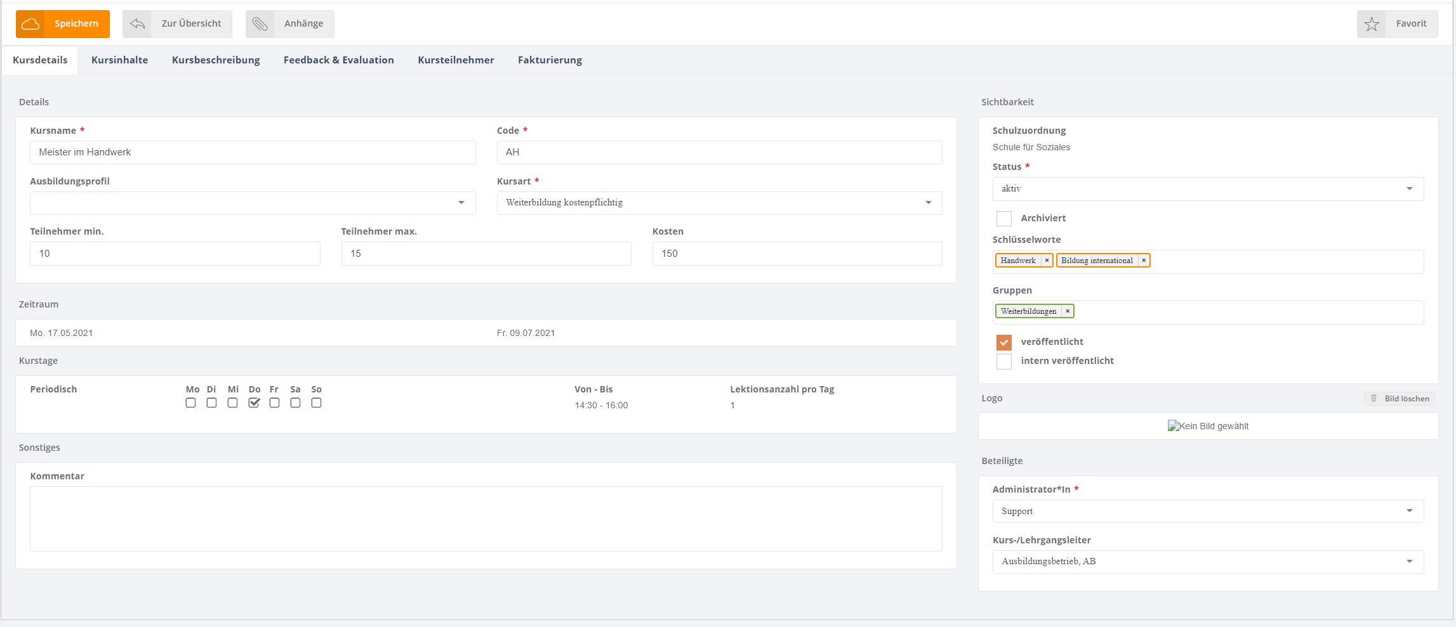Open the Administrator*In dropdown

pos(1208,512)
